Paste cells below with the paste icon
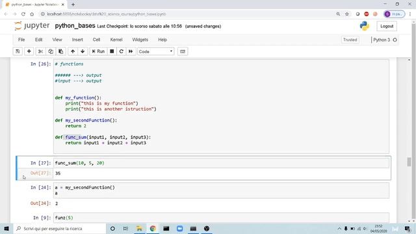This screenshot has width=416, height=234. [x=60, y=51]
